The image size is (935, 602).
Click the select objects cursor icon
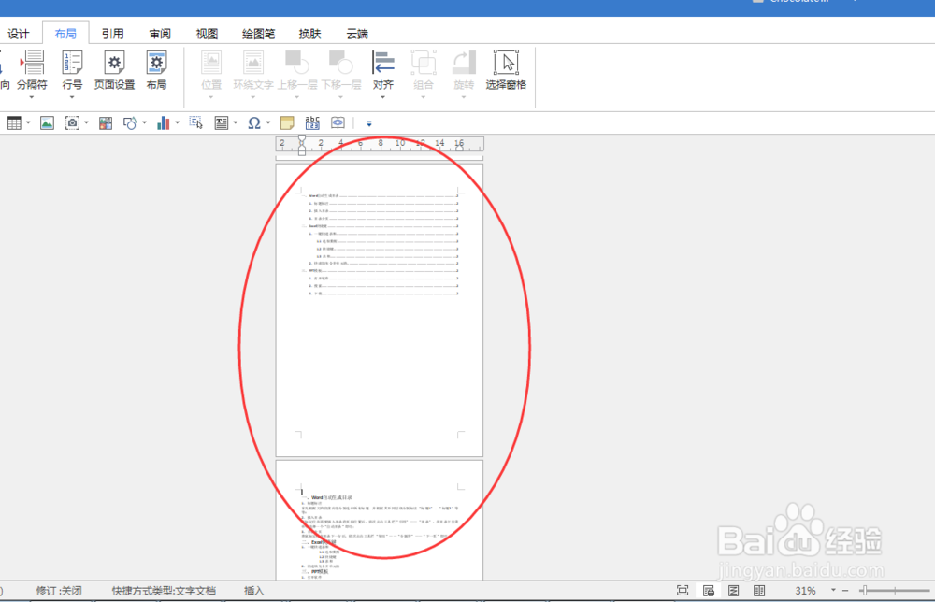tap(196, 123)
